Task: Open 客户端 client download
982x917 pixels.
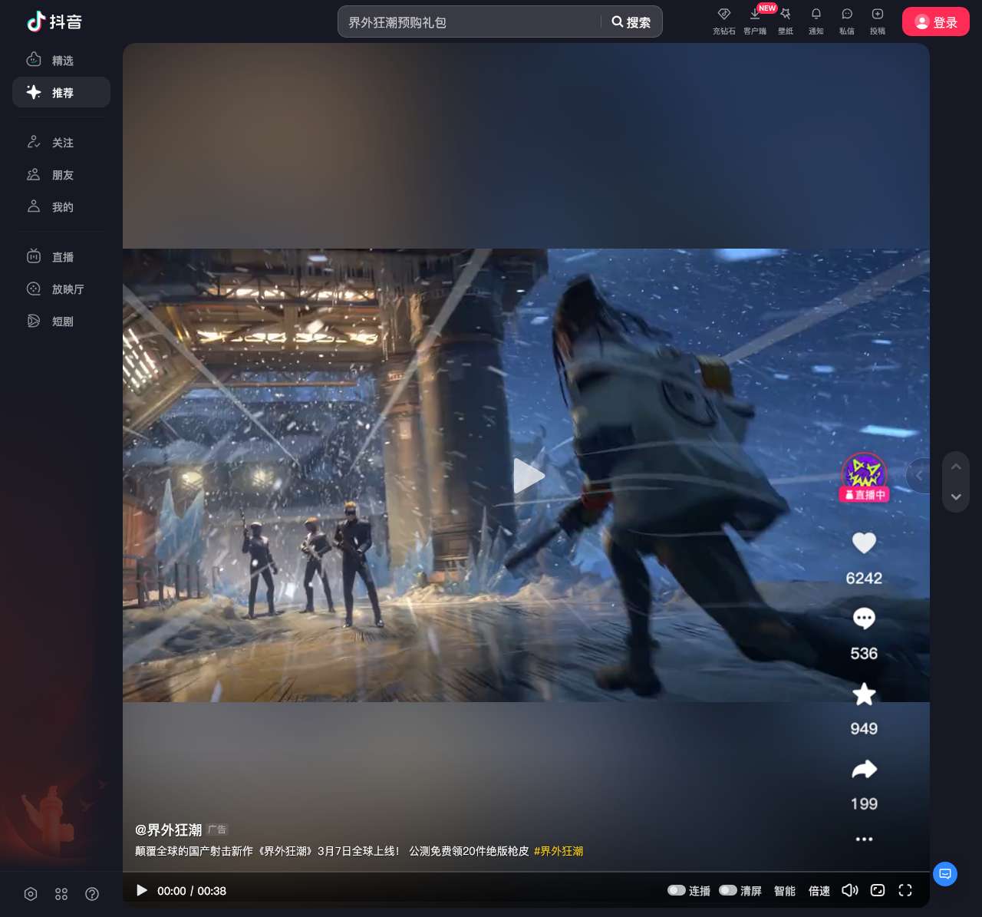Action: (755, 21)
